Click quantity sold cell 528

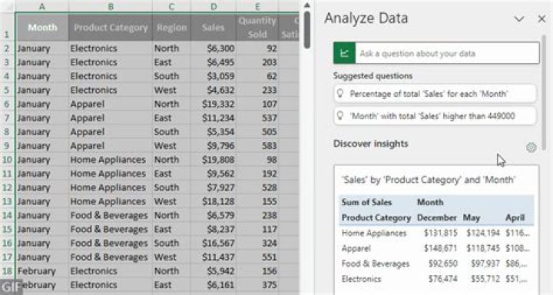pos(257,187)
